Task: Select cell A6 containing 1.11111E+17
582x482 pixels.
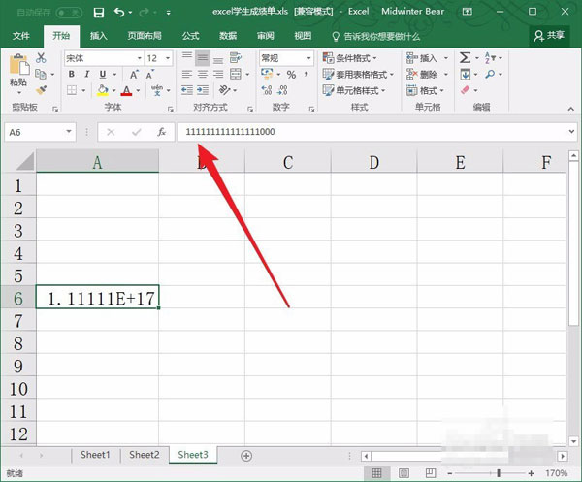Action: click(97, 299)
